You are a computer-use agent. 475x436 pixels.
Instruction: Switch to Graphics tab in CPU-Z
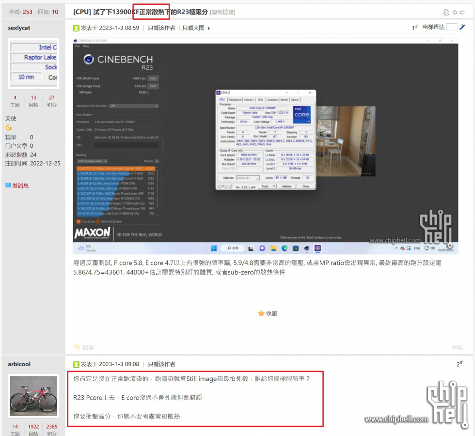[x=272, y=100]
